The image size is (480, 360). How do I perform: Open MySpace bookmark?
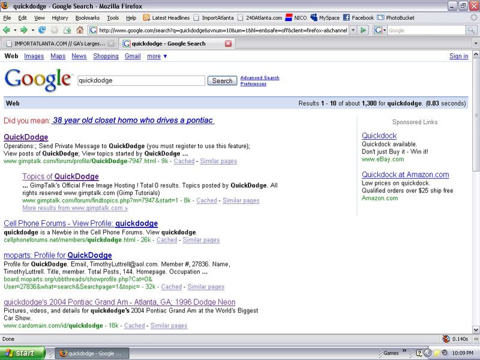point(325,18)
